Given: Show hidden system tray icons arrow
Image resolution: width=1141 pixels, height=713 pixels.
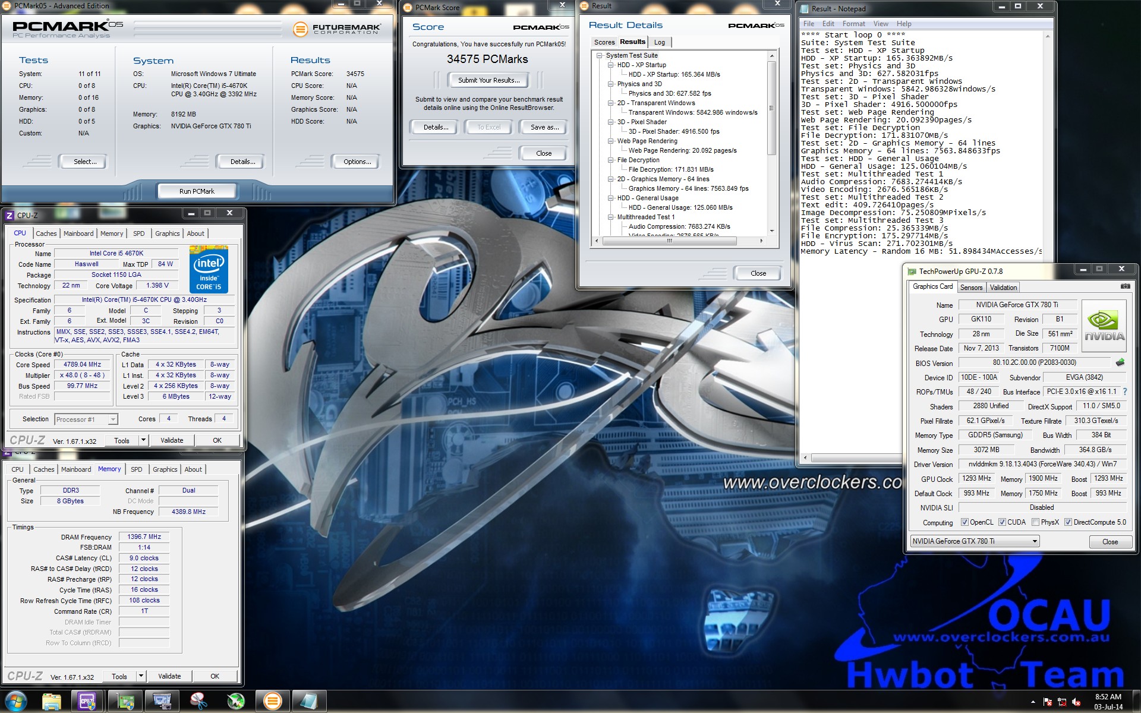Looking at the screenshot, I should pos(1032,702).
